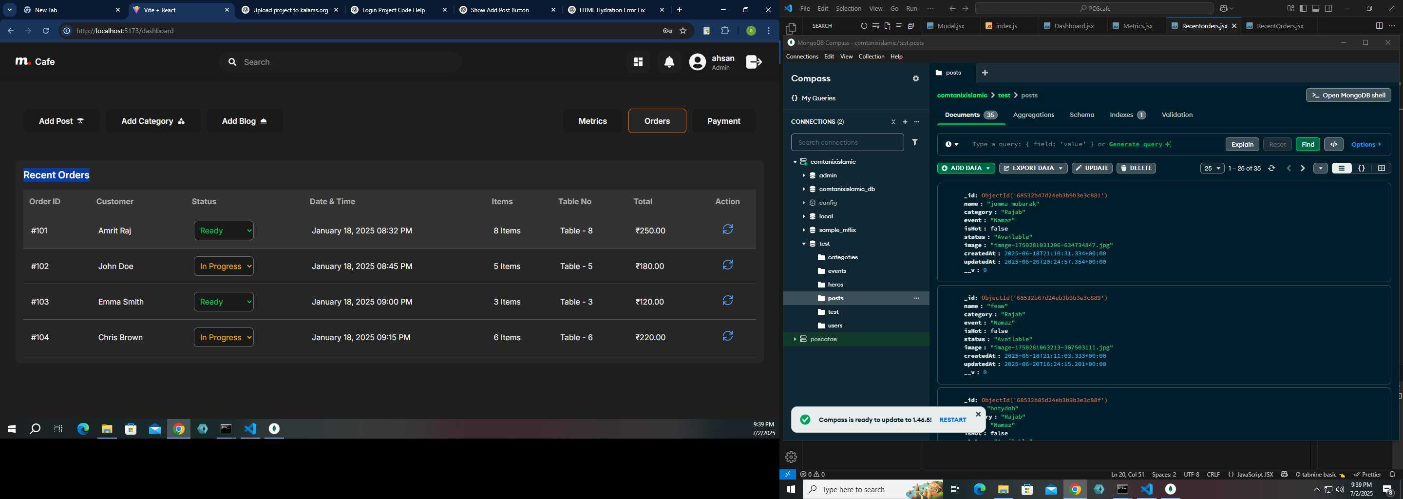The width and height of the screenshot is (1403, 499).
Task: Open the EXPORT DATA dropdown
Action: click(1033, 168)
